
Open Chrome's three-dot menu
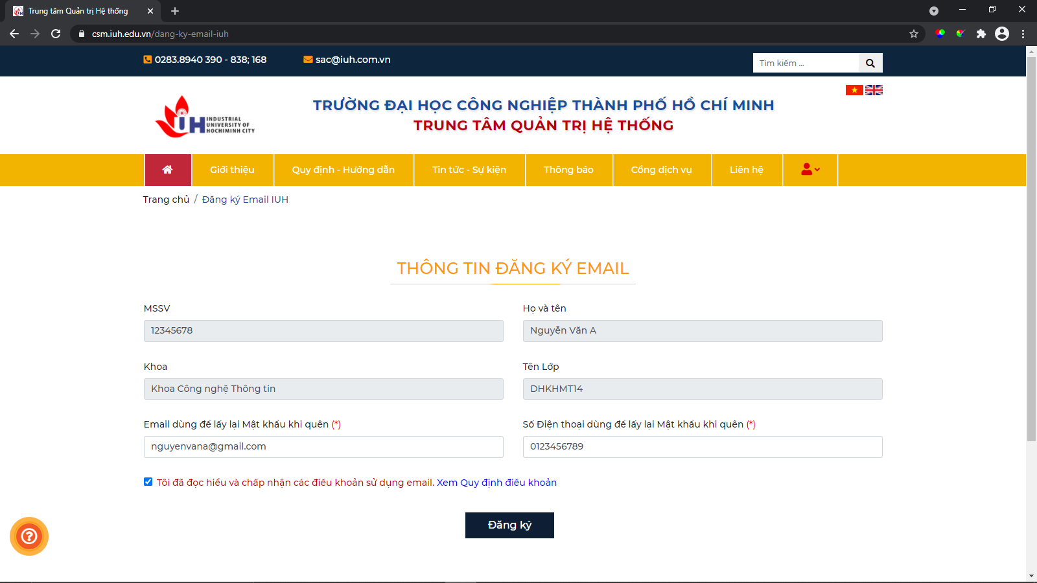[x=1023, y=34]
